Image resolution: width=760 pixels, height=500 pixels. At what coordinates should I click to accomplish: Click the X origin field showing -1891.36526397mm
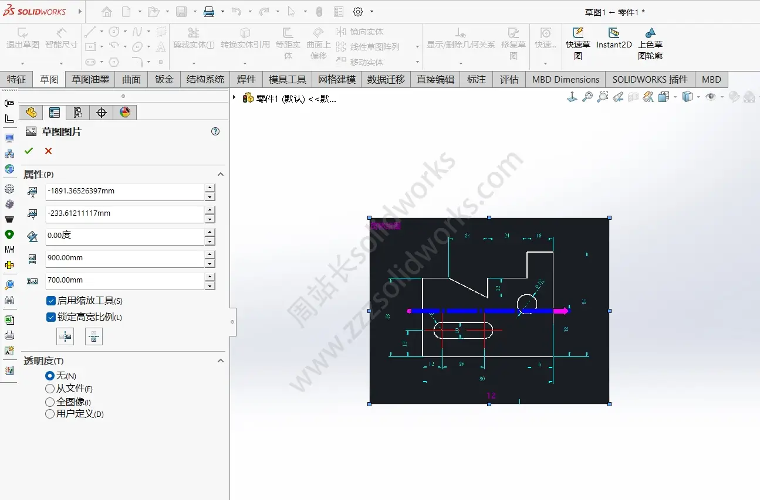125,192
